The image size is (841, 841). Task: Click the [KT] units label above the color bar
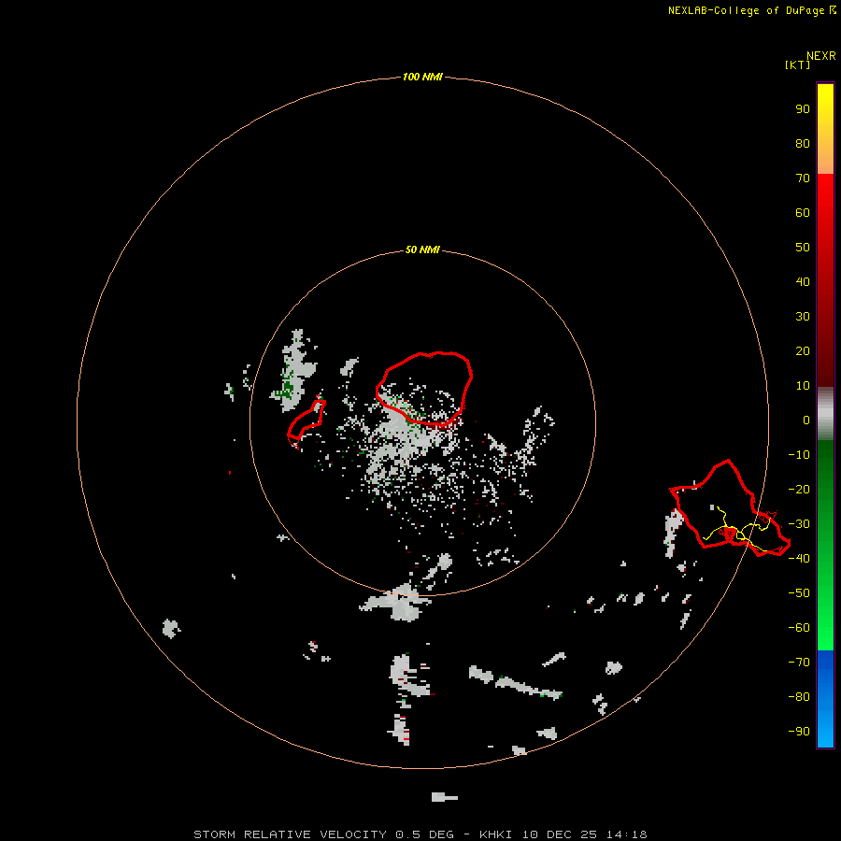(x=797, y=64)
